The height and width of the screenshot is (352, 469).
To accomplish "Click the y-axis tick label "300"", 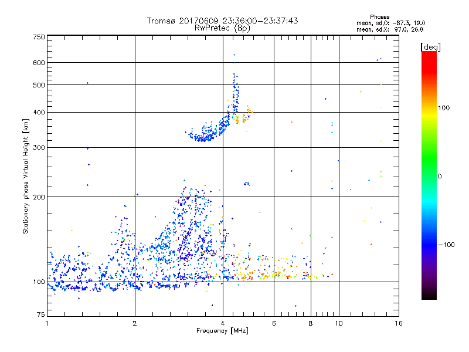I will click(39, 148).
